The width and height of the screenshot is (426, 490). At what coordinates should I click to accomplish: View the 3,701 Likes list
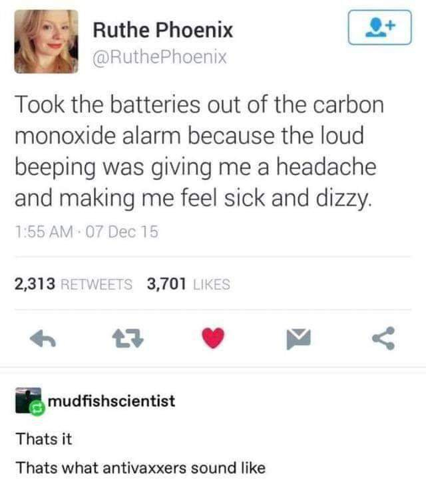[188, 284]
